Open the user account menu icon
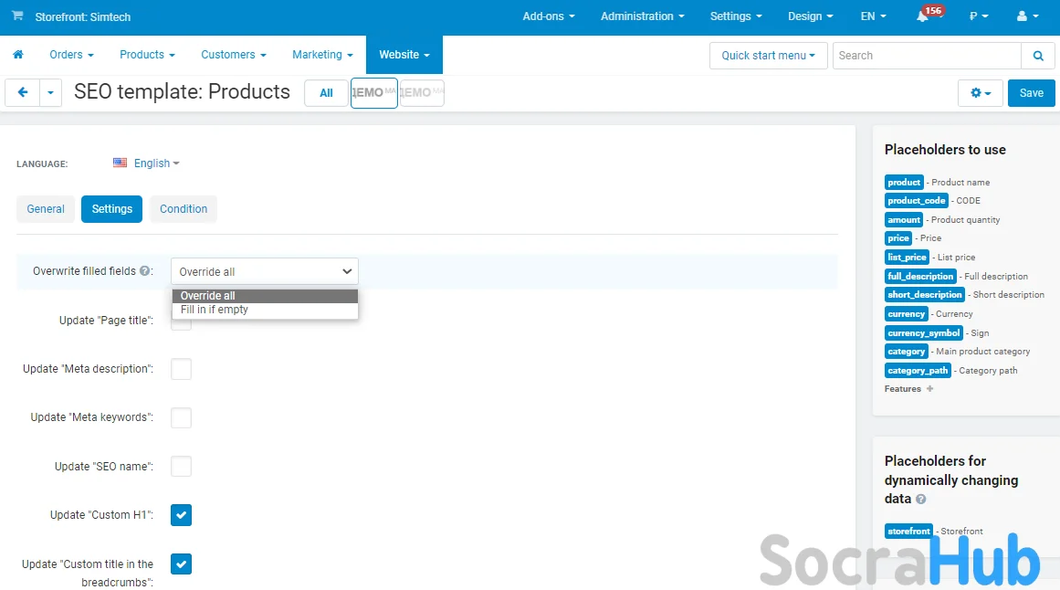 [1027, 16]
